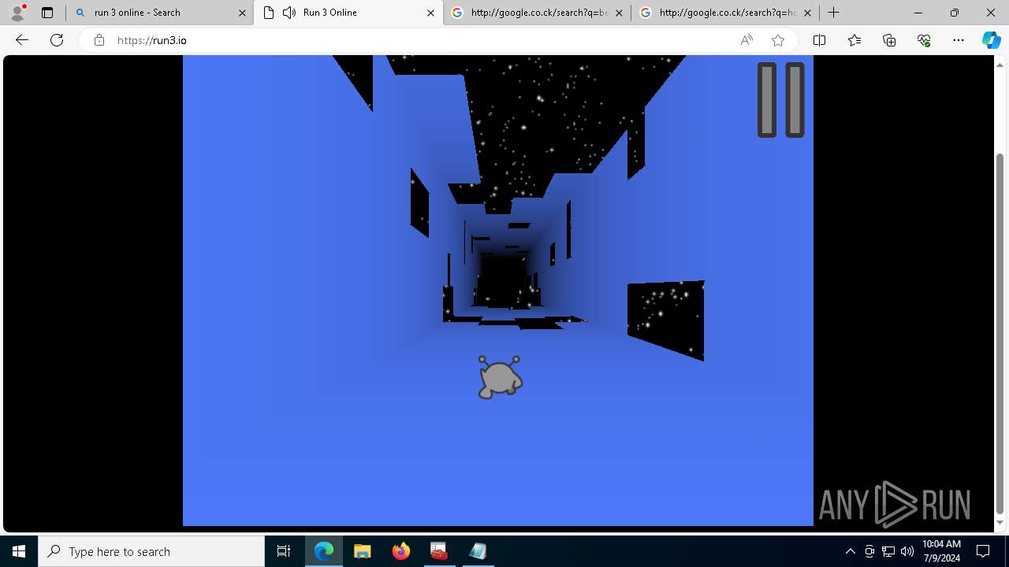Screen dimensions: 1009x567
Task: Open the Edge profile menu
Action: pos(17,13)
